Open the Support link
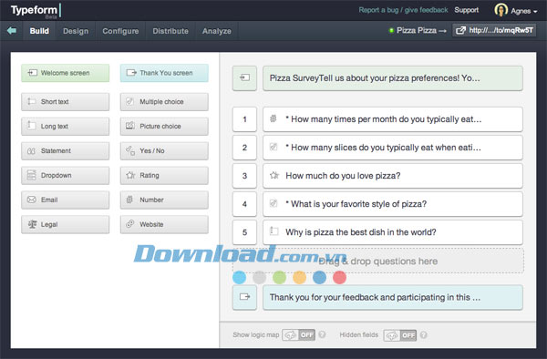Image resolution: width=547 pixels, height=359 pixels. click(467, 10)
